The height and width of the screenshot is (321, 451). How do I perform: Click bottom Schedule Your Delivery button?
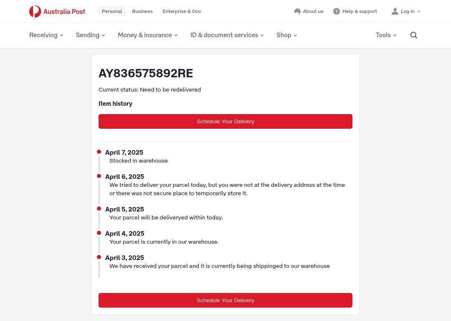pos(225,300)
